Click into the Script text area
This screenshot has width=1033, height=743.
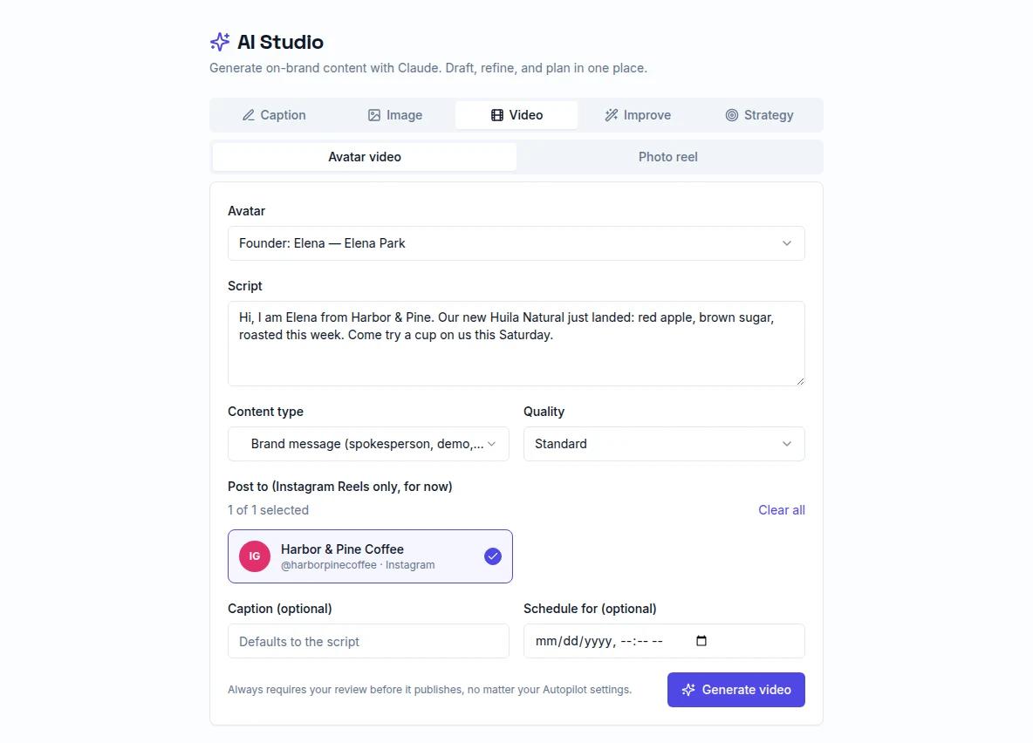[x=516, y=344]
